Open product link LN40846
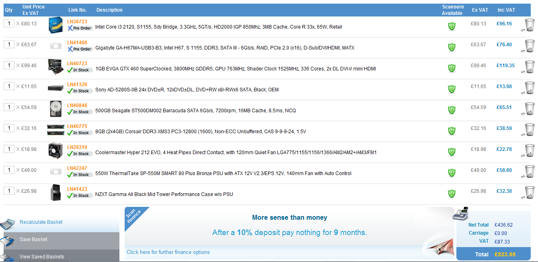The height and width of the screenshot is (262, 538). tap(77, 105)
